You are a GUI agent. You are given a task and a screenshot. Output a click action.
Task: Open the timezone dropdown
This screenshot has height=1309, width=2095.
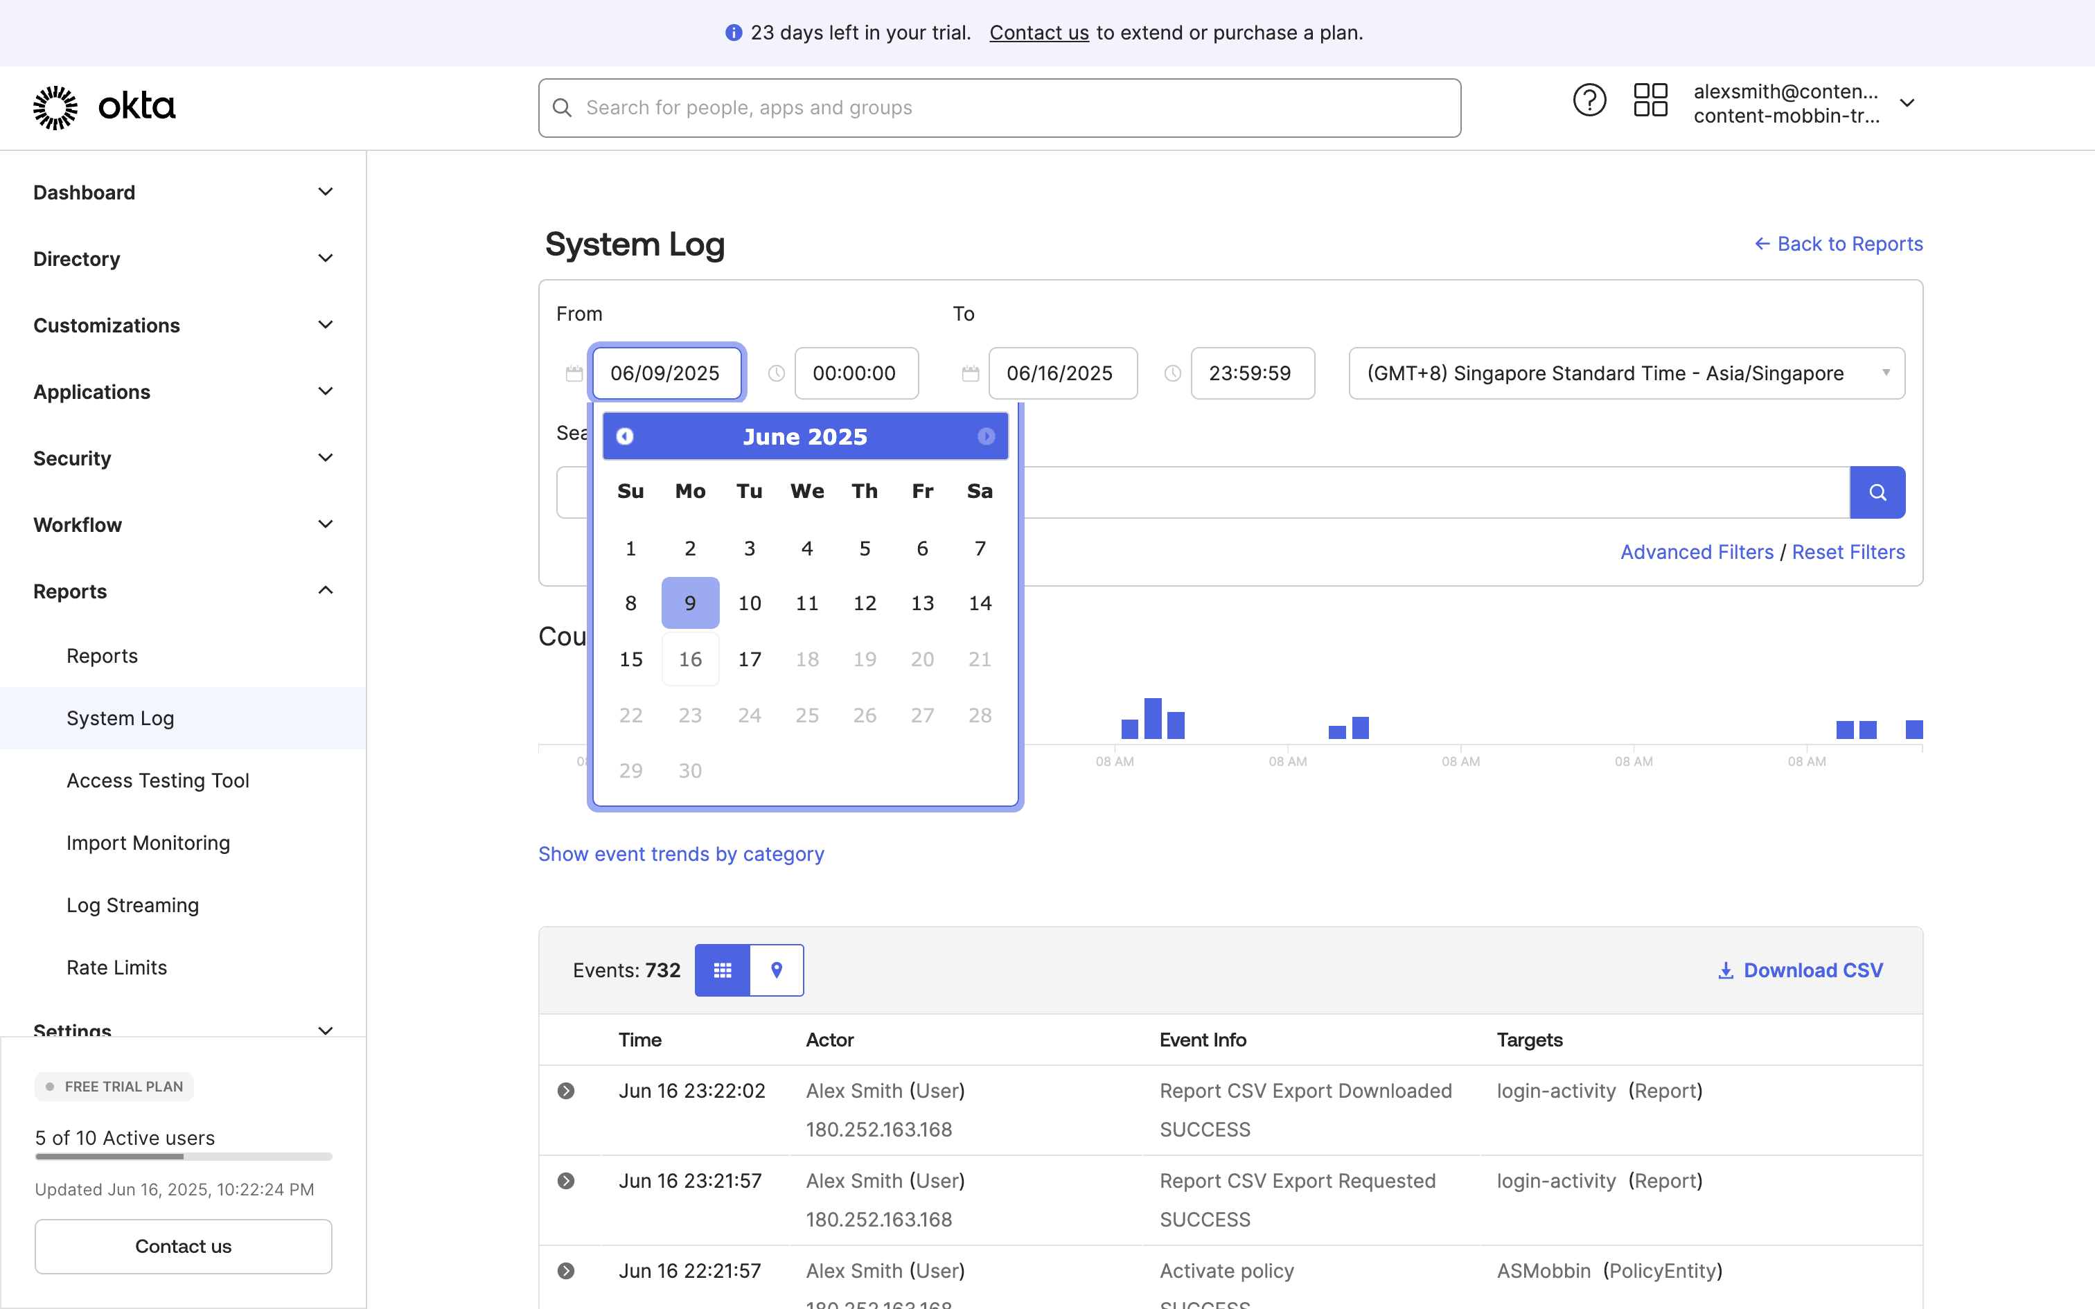[x=1626, y=373]
